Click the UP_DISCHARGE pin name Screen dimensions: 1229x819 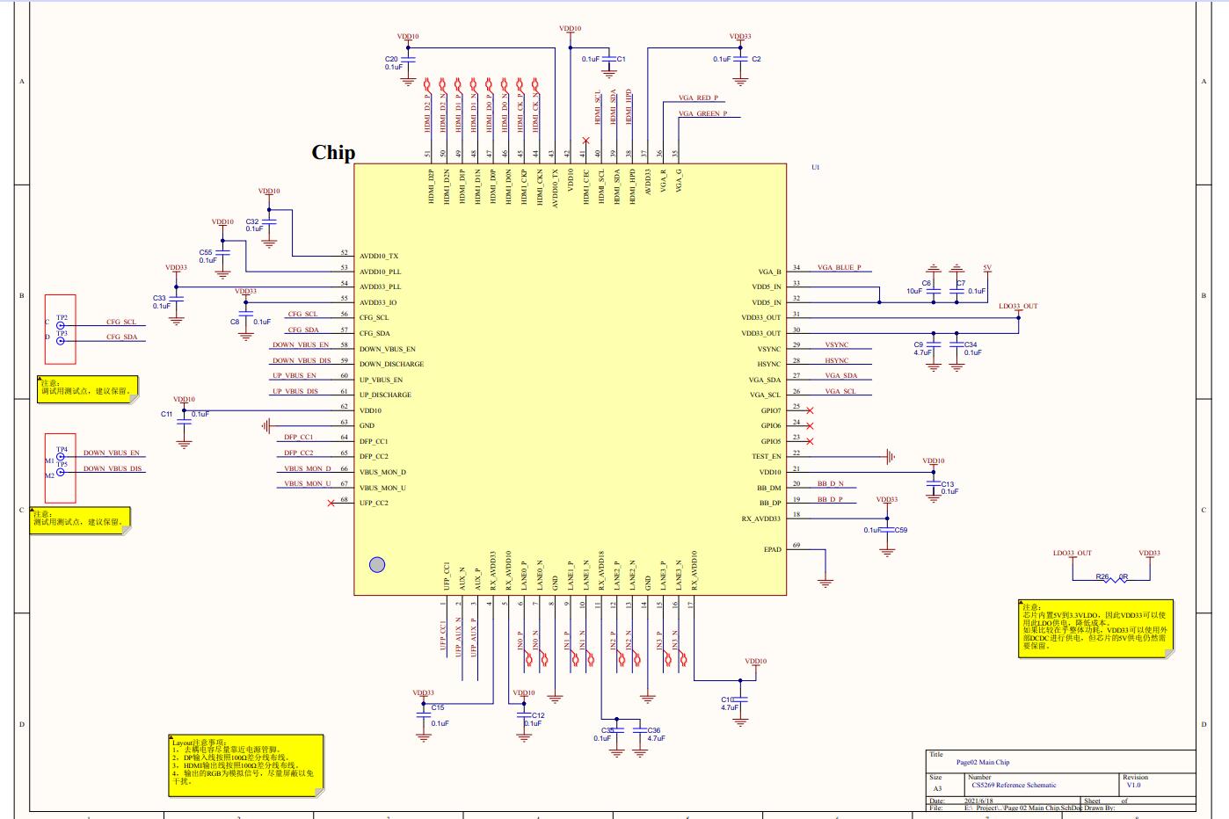pos(385,395)
